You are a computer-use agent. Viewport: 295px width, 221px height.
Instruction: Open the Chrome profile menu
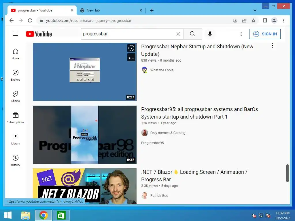274,20
